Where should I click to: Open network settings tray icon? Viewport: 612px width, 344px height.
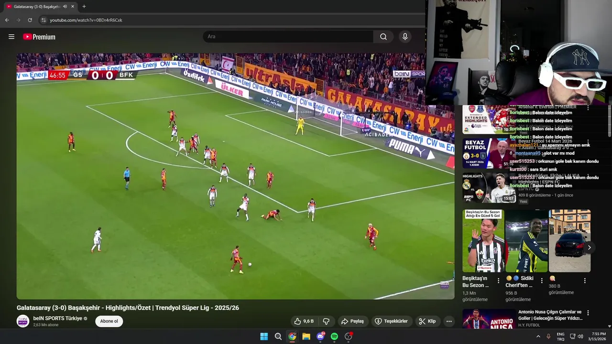click(x=572, y=336)
